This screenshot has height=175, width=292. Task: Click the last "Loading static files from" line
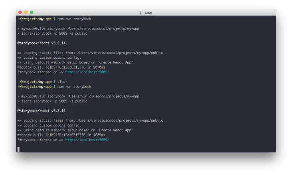point(92,120)
